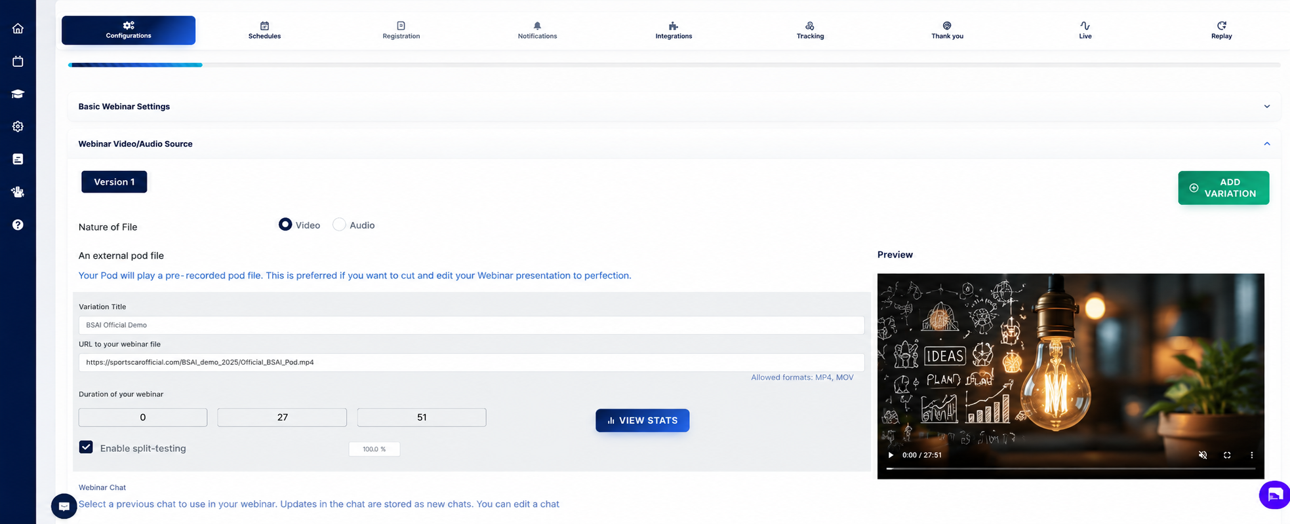Switch to the Integrations tab
Viewport: 1290px width, 524px height.
674,30
